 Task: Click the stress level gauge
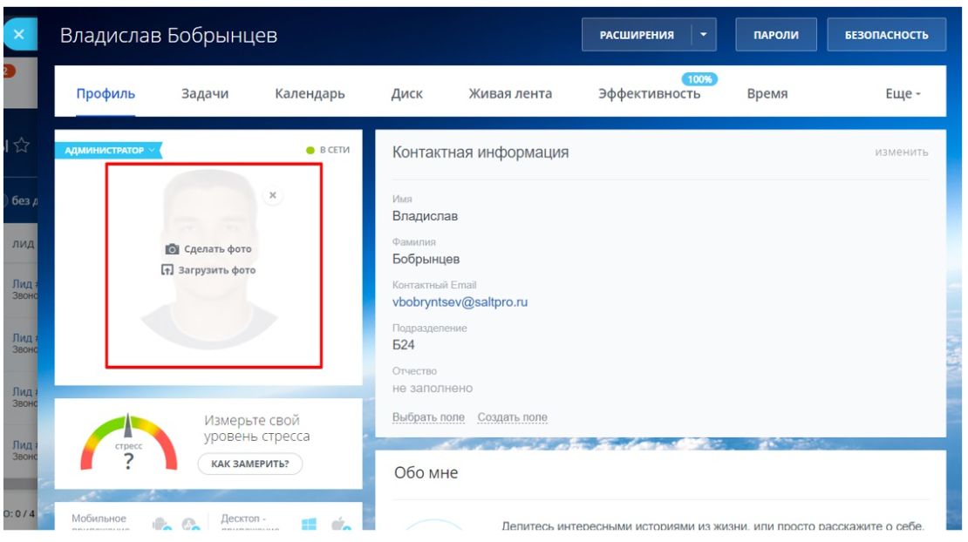(128, 443)
